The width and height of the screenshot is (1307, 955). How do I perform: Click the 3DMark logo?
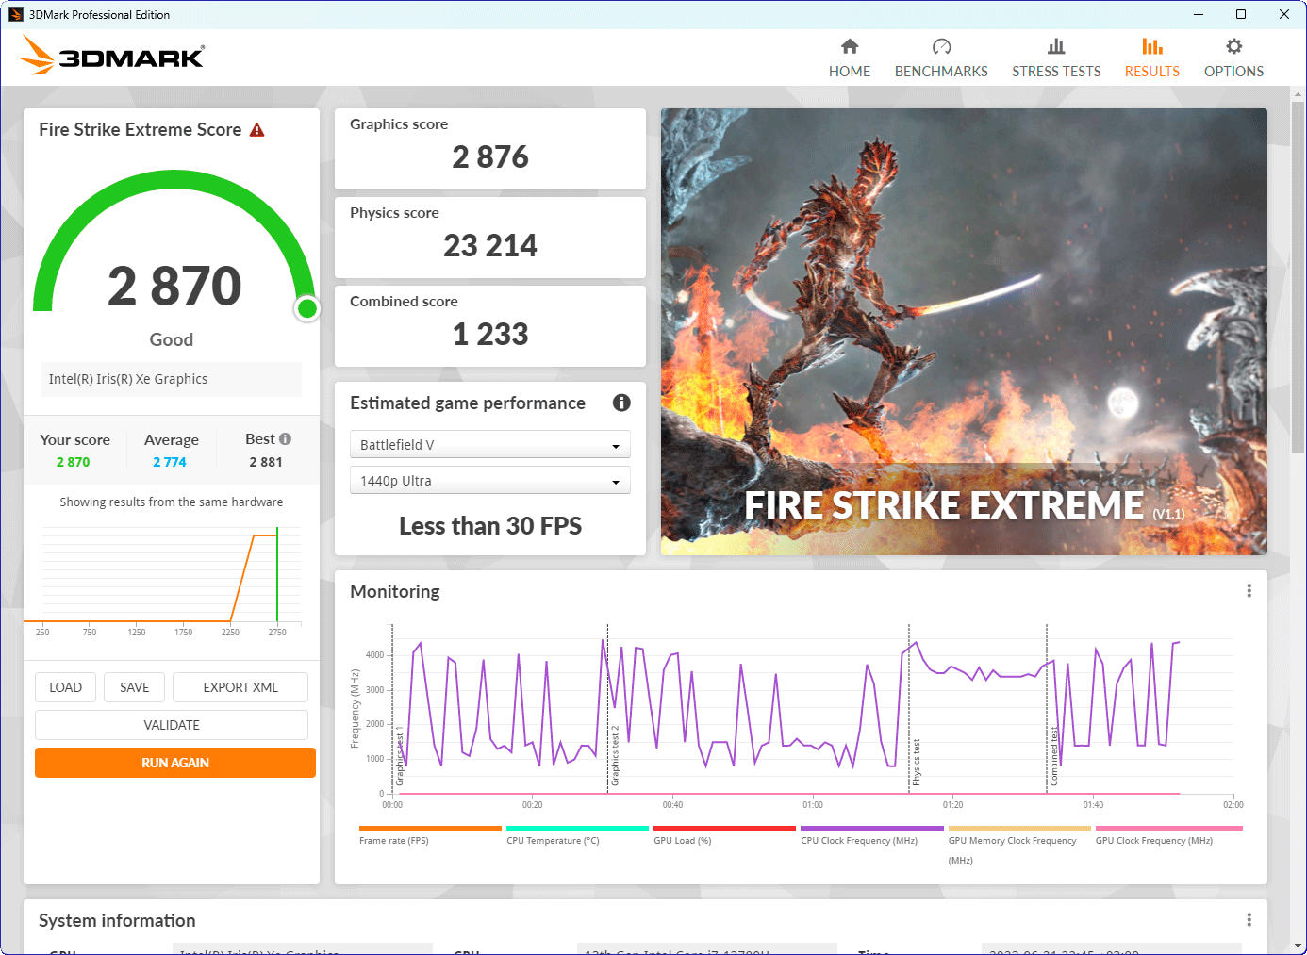pyautogui.click(x=111, y=56)
